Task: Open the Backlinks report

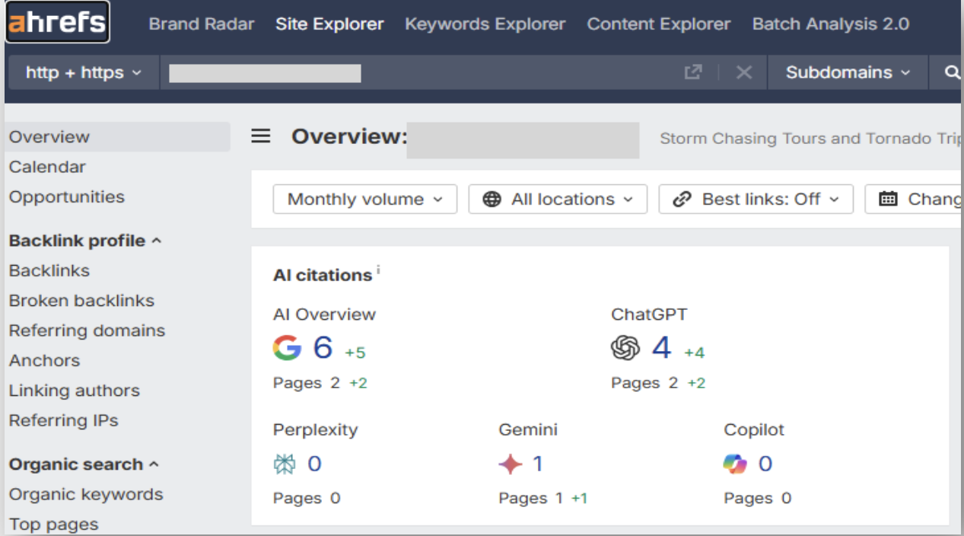Action: pos(49,270)
